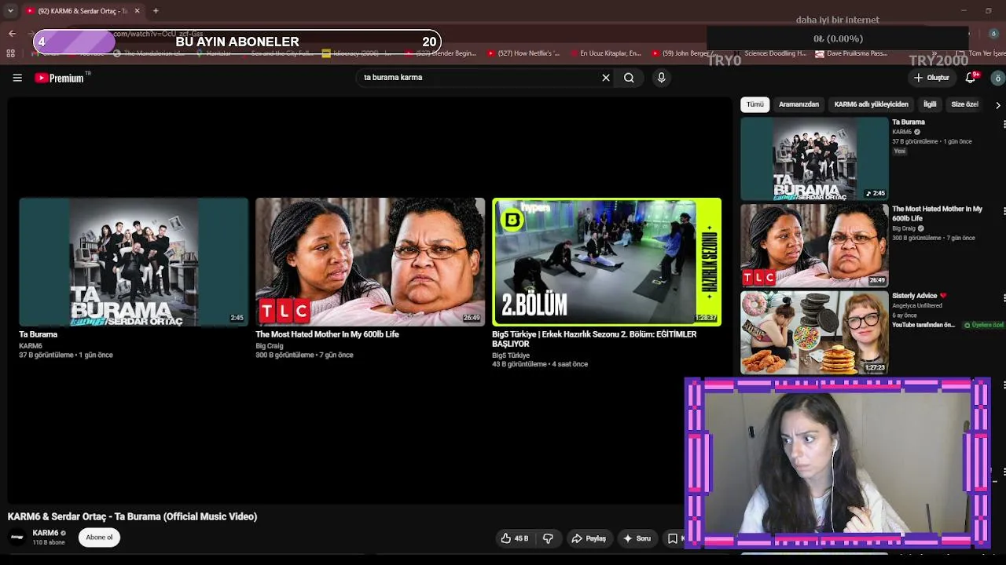Open more options for sidebar Sisterly Advice video
The width and height of the screenshot is (1006, 565).
1004,298
